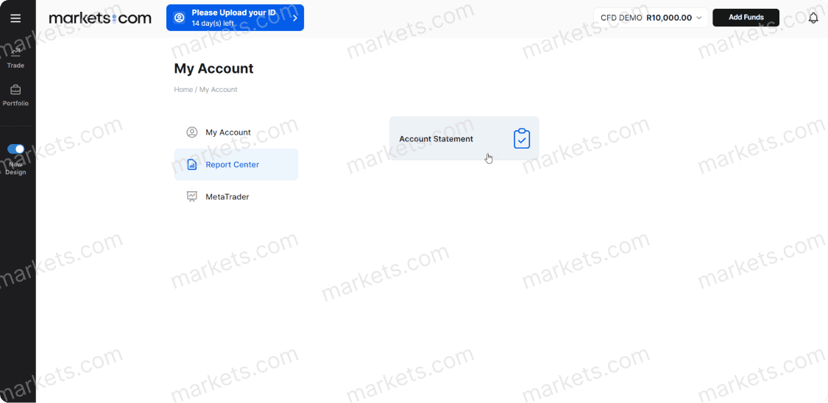Click the Report Center chart document icon

coord(191,165)
